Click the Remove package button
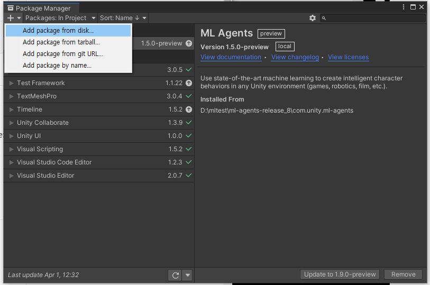The image size is (430, 285). [403, 274]
